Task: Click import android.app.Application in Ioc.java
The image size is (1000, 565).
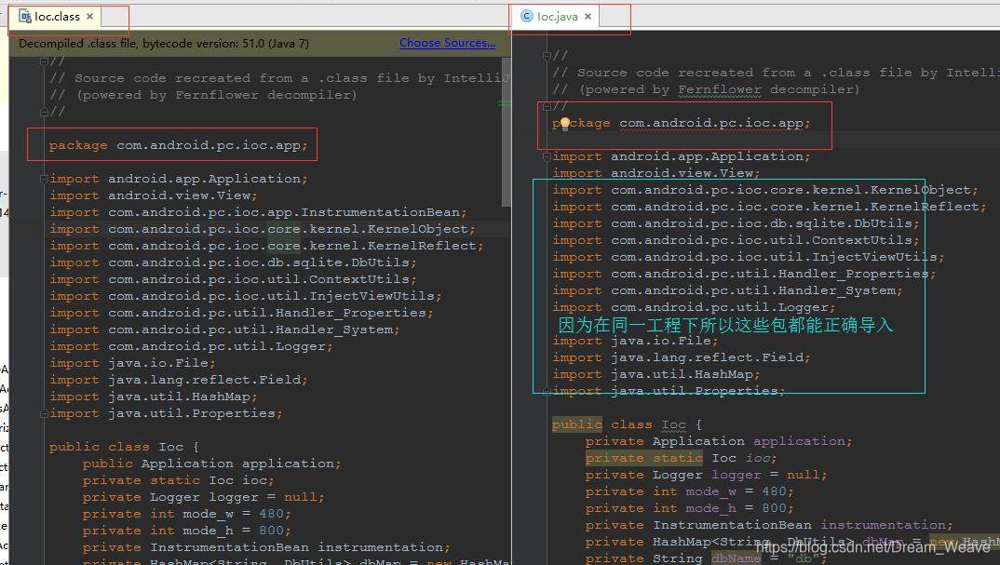Action: pyautogui.click(x=682, y=156)
